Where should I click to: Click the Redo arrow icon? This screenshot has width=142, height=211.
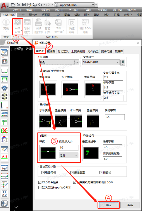48,5
